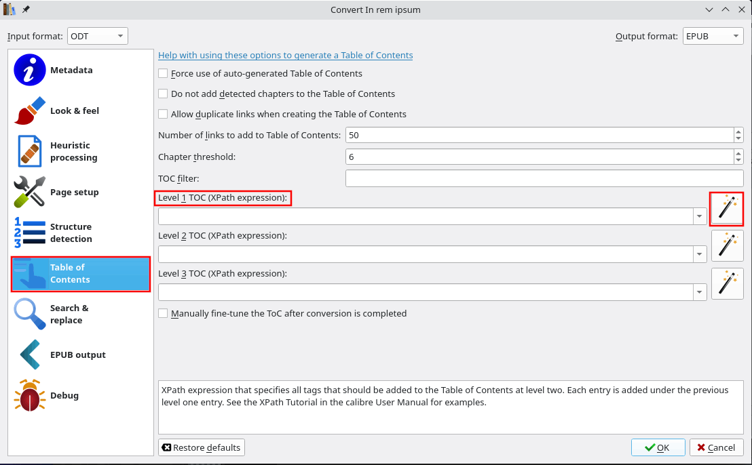752x465 pixels.
Task: Increase the Chapter threshold value with up arrow
Action: click(738, 153)
